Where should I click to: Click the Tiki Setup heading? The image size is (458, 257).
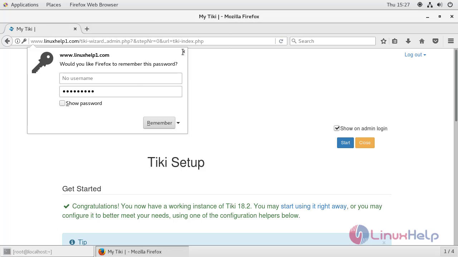click(x=176, y=162)
